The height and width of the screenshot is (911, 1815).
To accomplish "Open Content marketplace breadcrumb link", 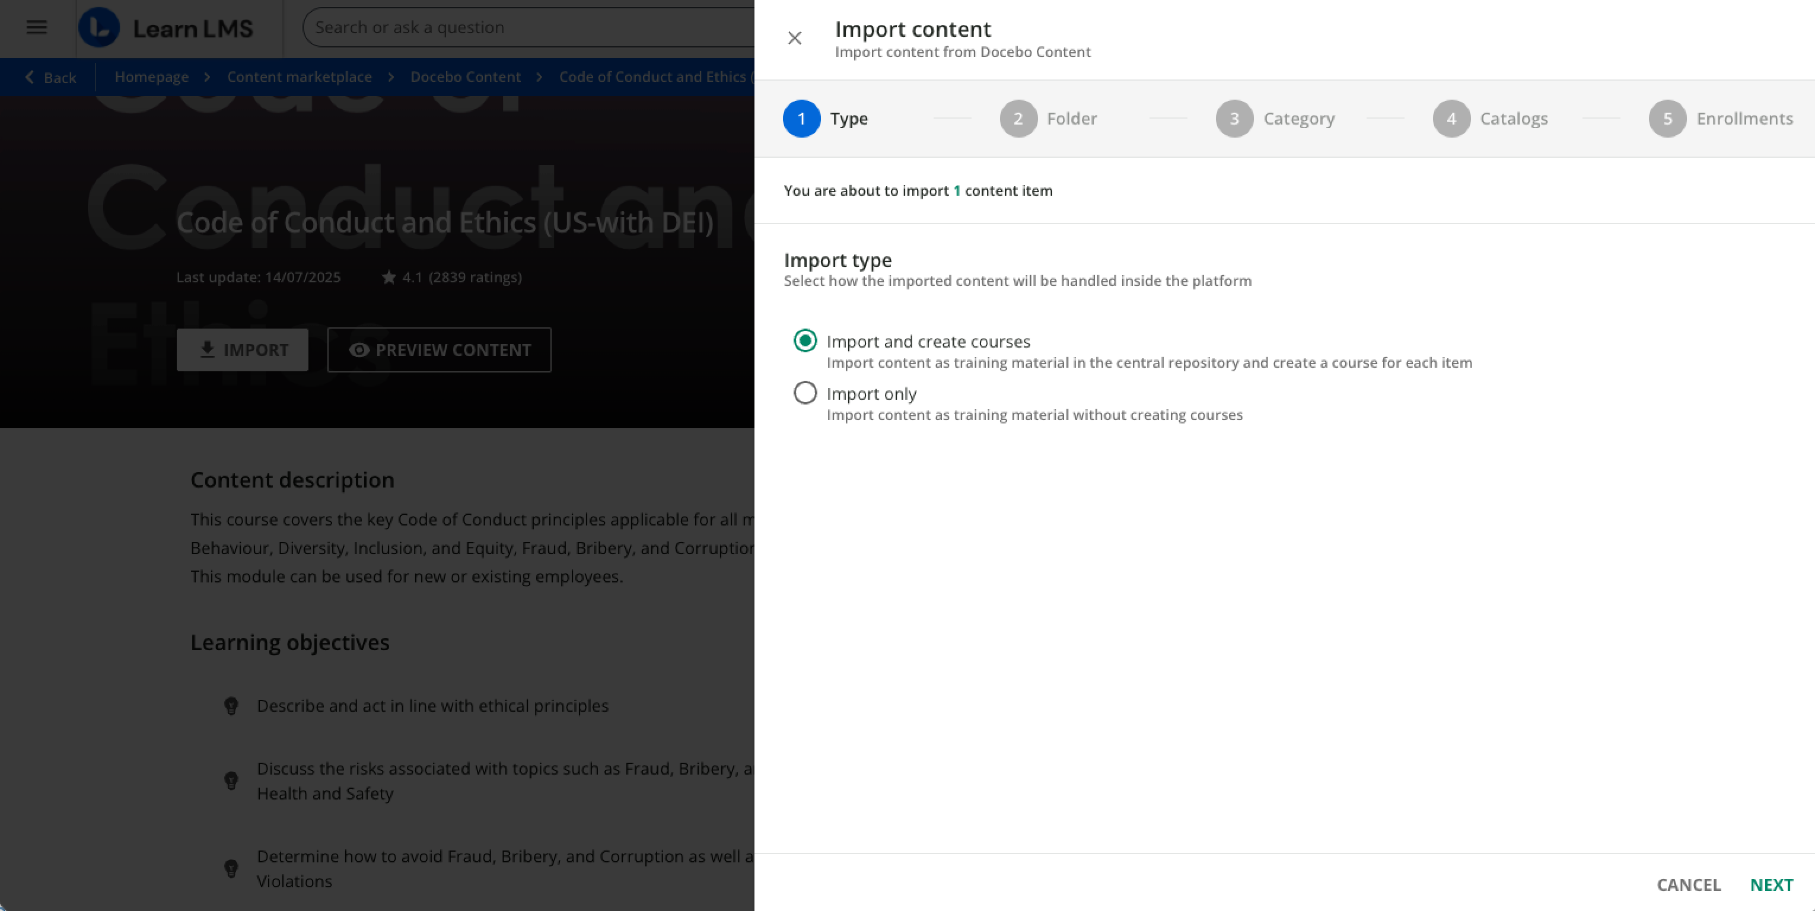I will 299,77.
